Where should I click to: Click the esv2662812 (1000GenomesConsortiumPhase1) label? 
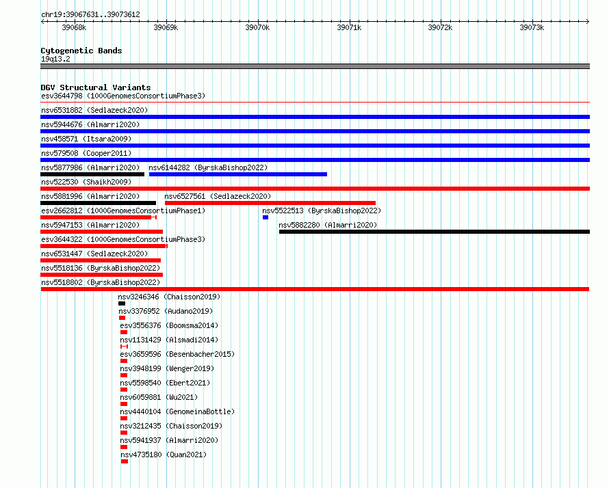123,211
